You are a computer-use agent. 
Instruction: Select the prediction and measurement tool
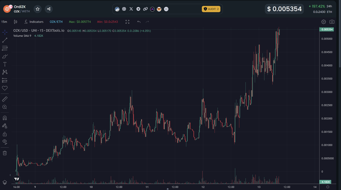point(5,80)
